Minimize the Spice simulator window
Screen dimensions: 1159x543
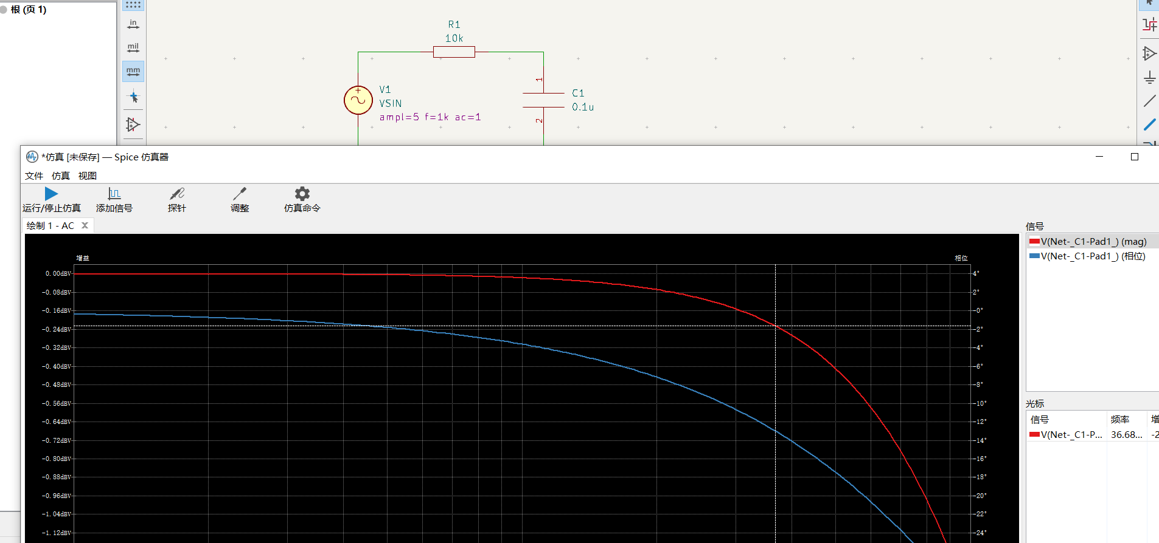[1099, 157]
